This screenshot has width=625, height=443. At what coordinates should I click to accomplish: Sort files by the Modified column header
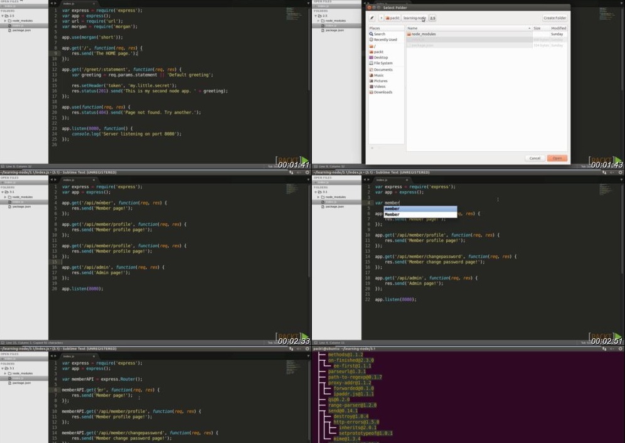tap(558, 28)
